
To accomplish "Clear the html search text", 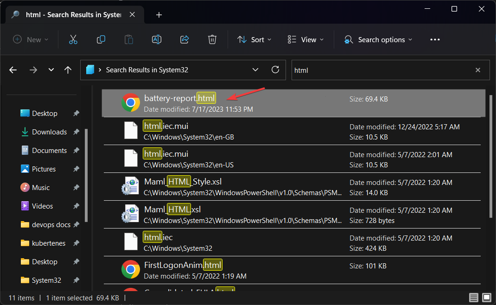I will click(478, 70).
